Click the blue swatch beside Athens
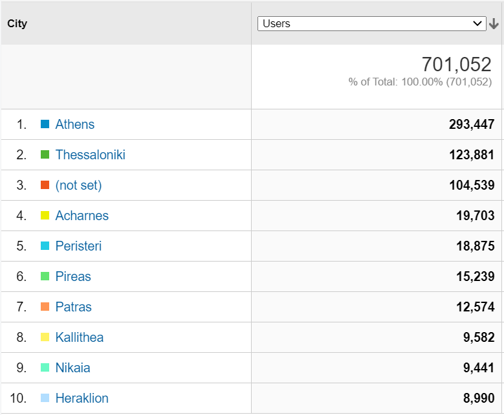The image size is (504, 415). tap(45, 124)
